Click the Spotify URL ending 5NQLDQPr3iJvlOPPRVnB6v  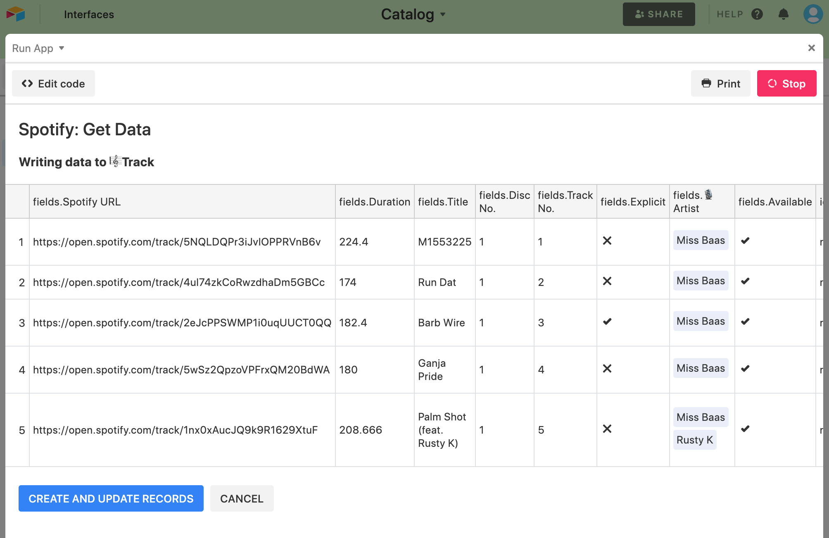[177, 242]
